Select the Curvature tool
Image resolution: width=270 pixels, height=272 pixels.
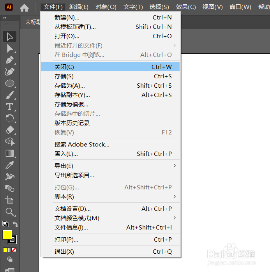pos(10,72)
